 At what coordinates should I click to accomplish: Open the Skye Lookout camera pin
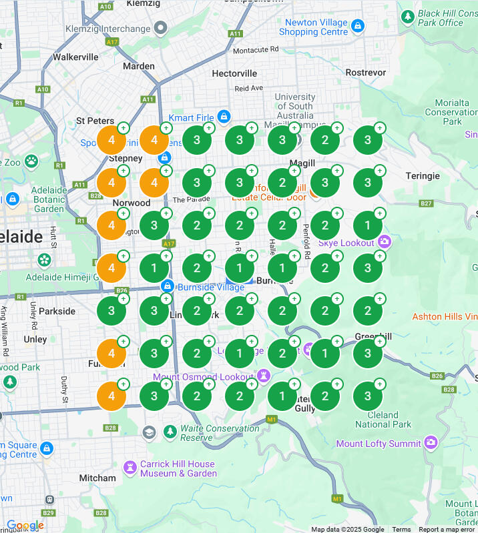tap(384, 241)
